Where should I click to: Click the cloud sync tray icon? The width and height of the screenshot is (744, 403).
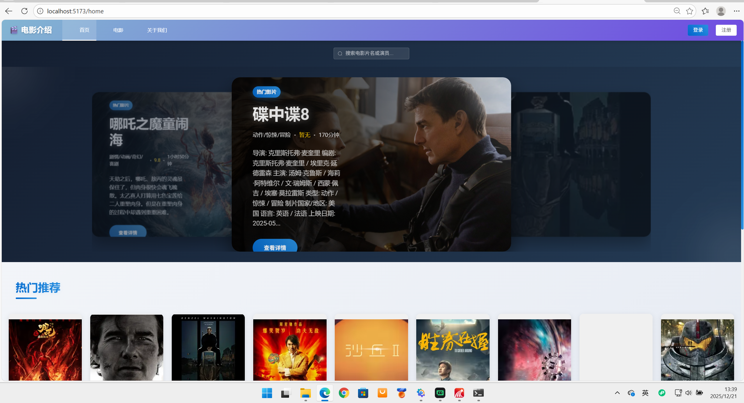point(631,393)
